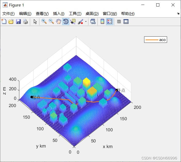
Task: Save figure with floppy disk icon
Action: click(x=18, y=21)
